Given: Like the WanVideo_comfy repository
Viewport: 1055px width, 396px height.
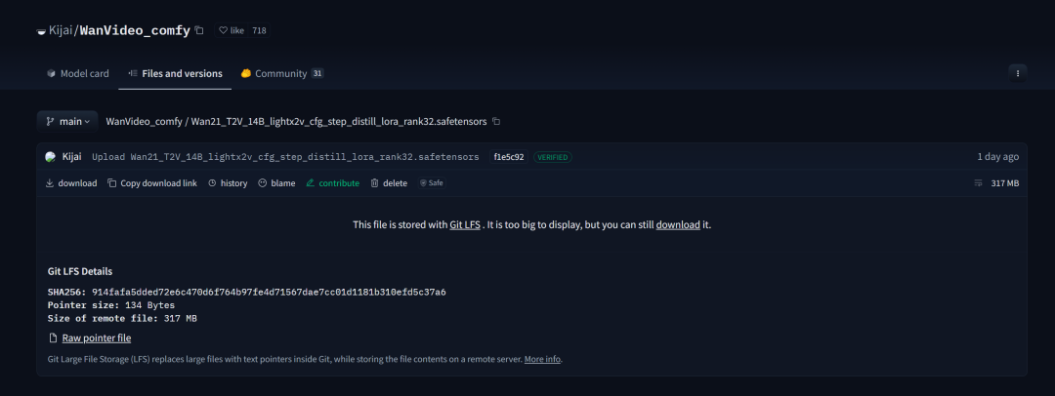Looking at the screenshot, I should (x=232, y=30).
